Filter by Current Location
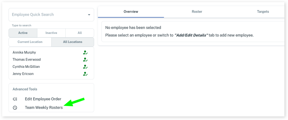Image resolution: width=288 pixels, height=120 pixels. pyautogui.click(x=30, y=42)
